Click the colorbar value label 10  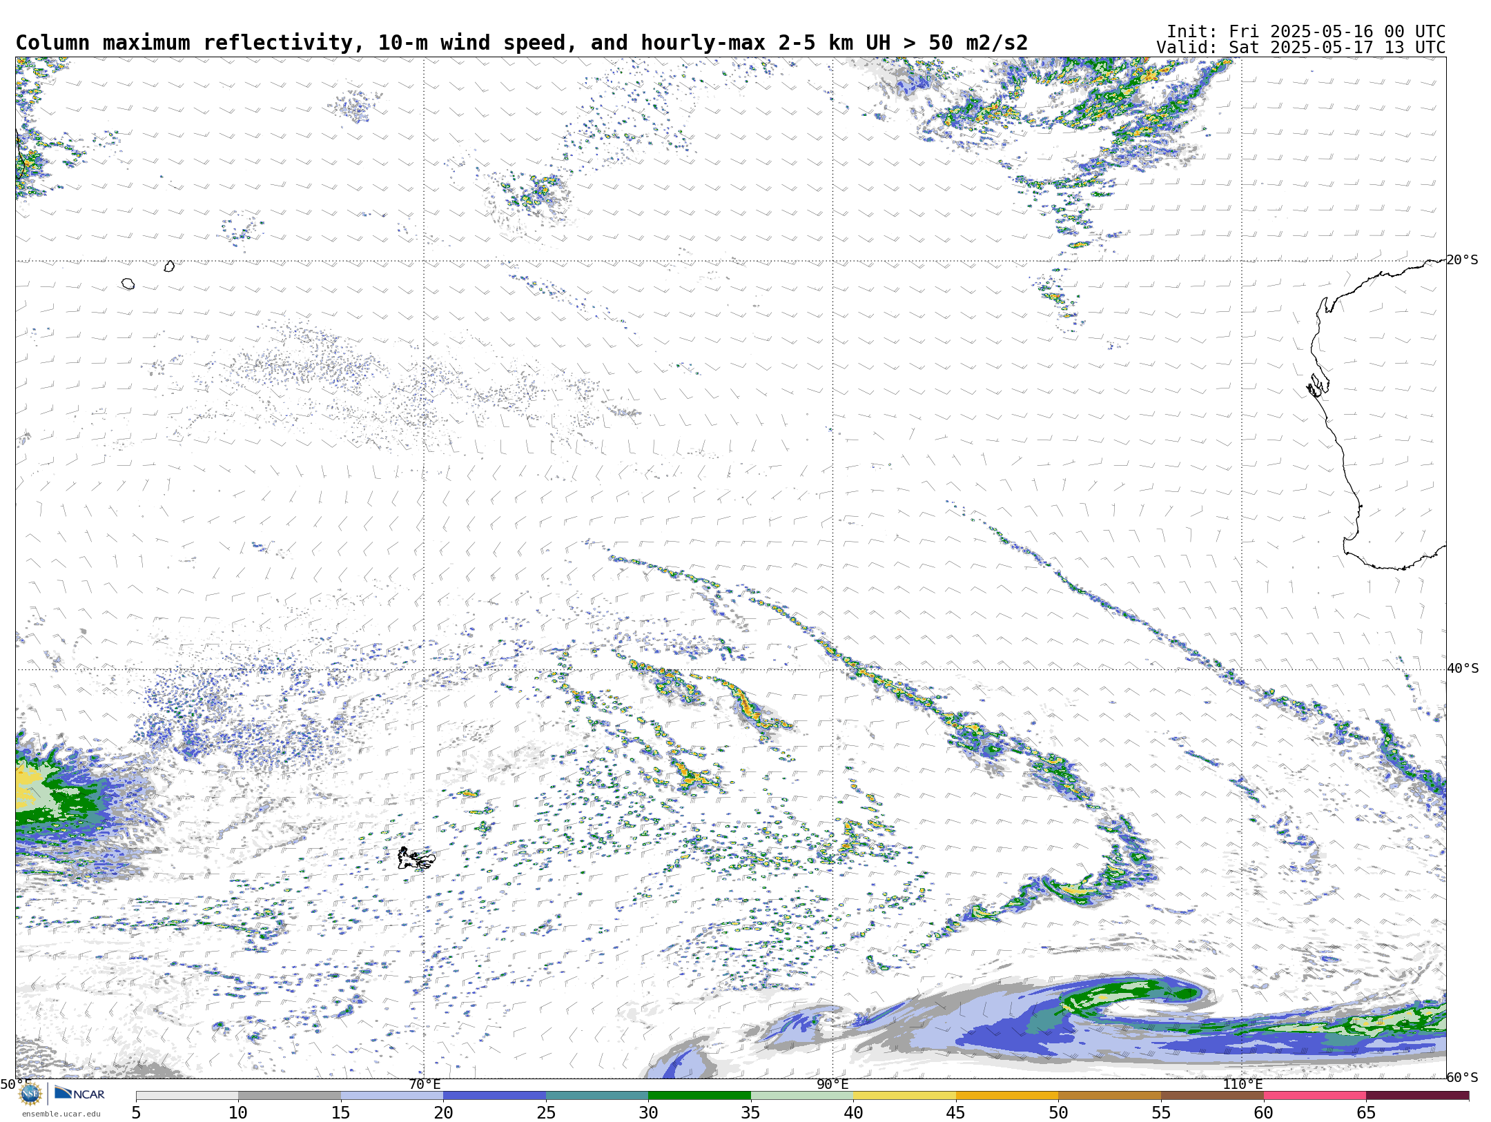(238, 1112)
